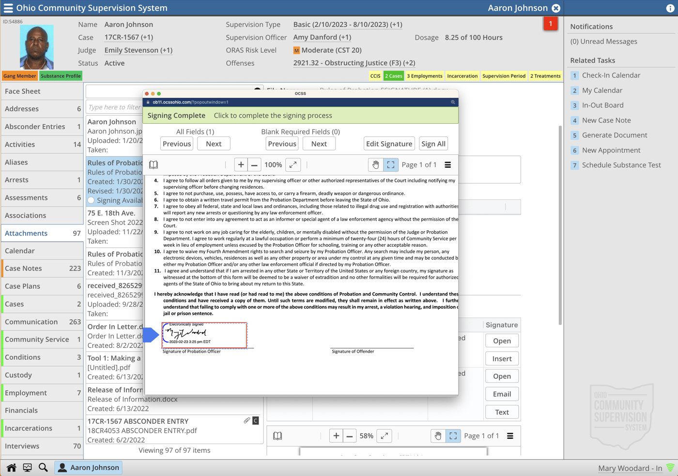Click the Substance Profile tag
The image size is (678, 476).
[x=61, y=76]
